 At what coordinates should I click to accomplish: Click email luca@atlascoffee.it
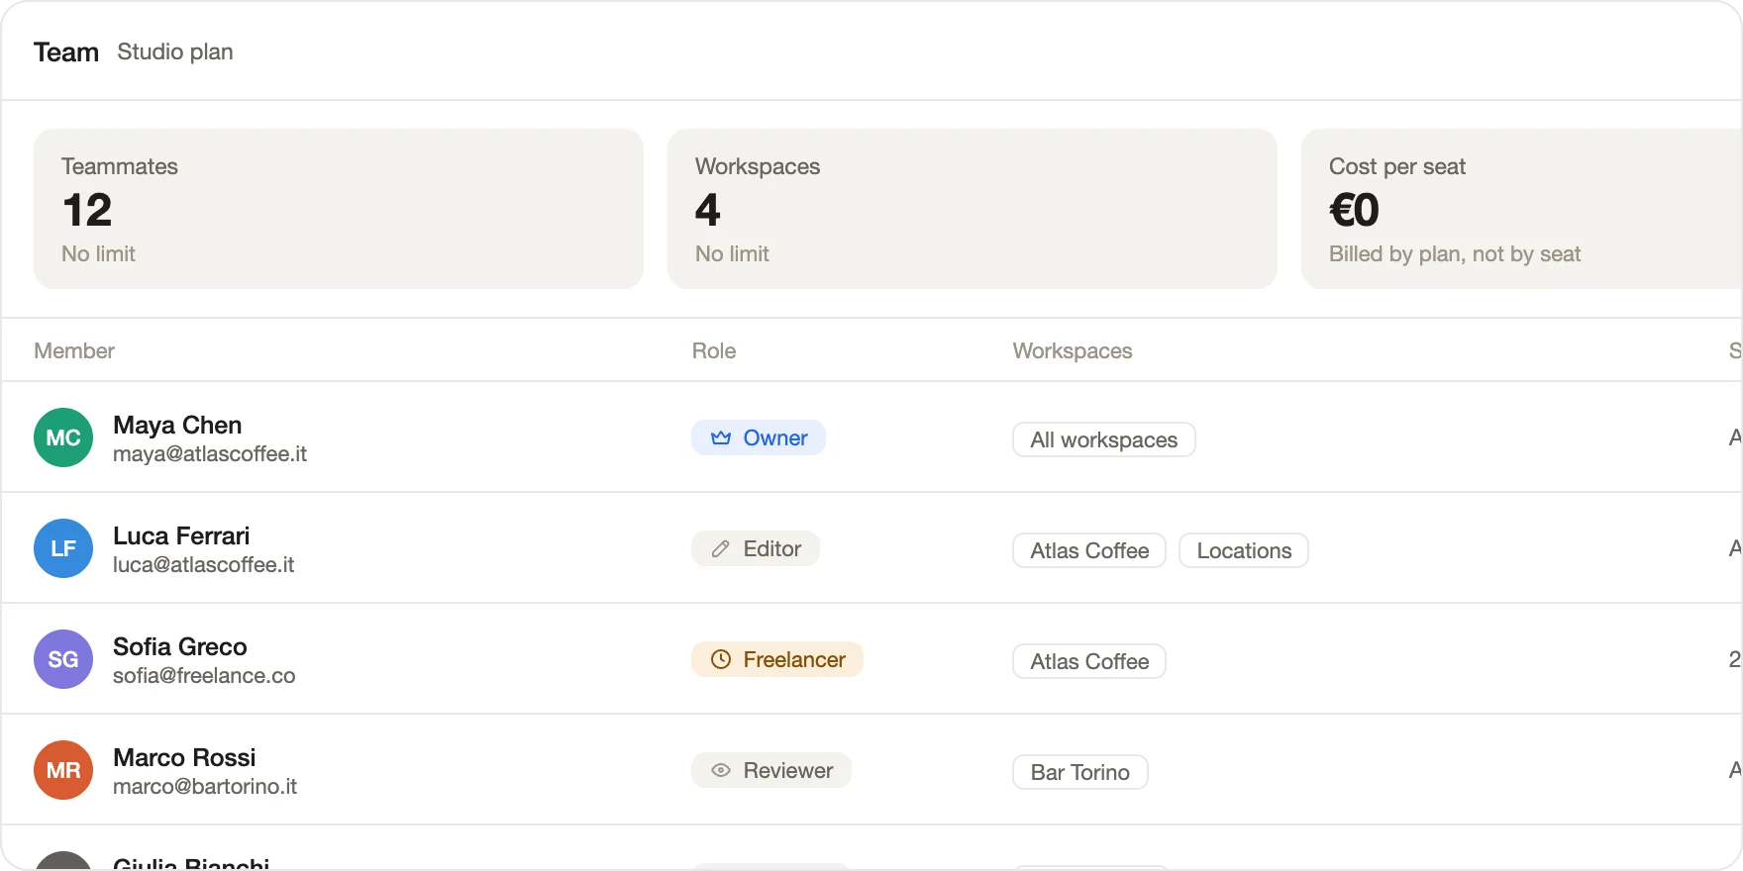tap(204, 564)
